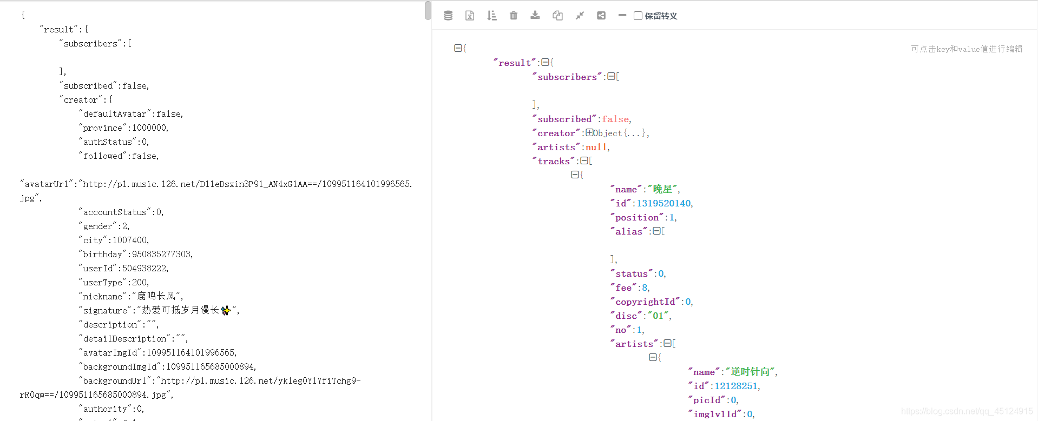Click the "backgroundImgId" line in raw JSON
The height and width of the screenshot is (421, 1038).
click(x=168, y=366)
